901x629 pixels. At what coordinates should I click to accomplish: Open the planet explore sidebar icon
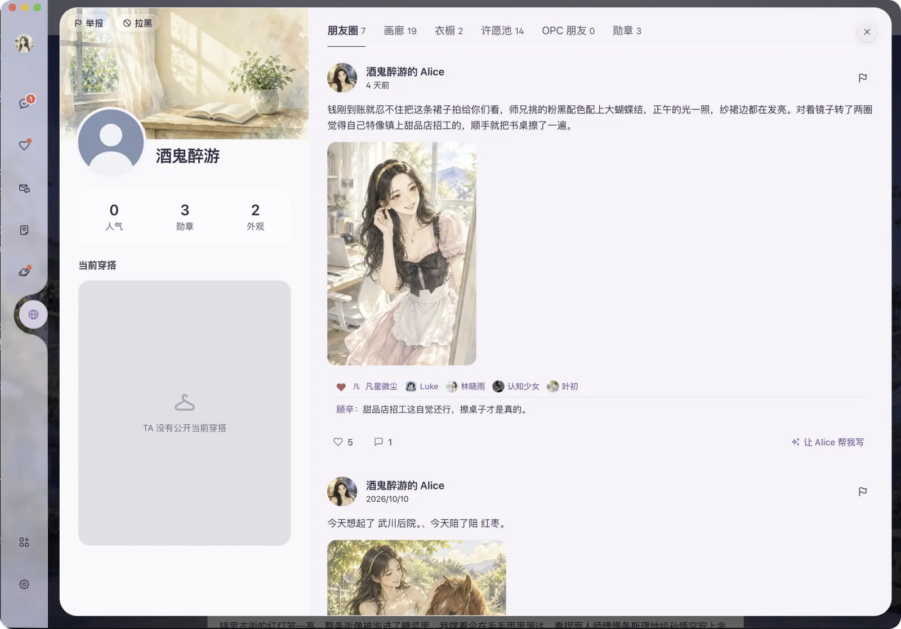[24, 272]
